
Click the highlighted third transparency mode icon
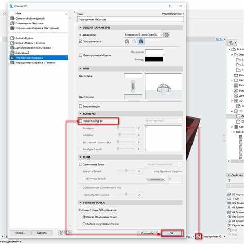(141, 41)
